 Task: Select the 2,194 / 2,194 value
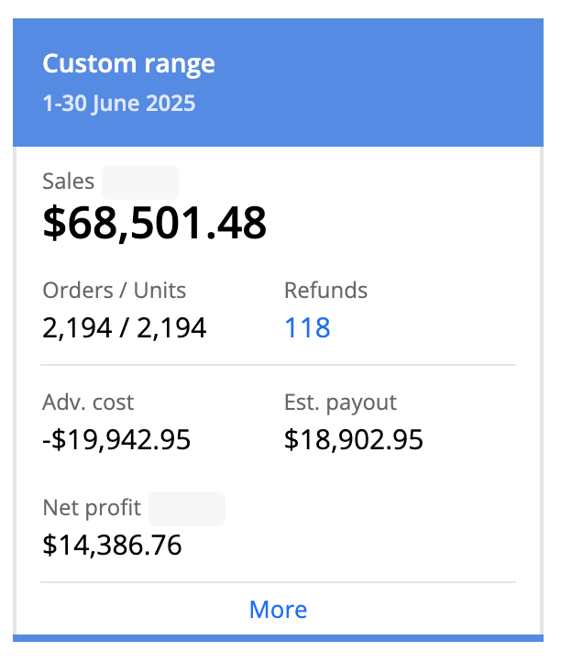click(124, 327)
